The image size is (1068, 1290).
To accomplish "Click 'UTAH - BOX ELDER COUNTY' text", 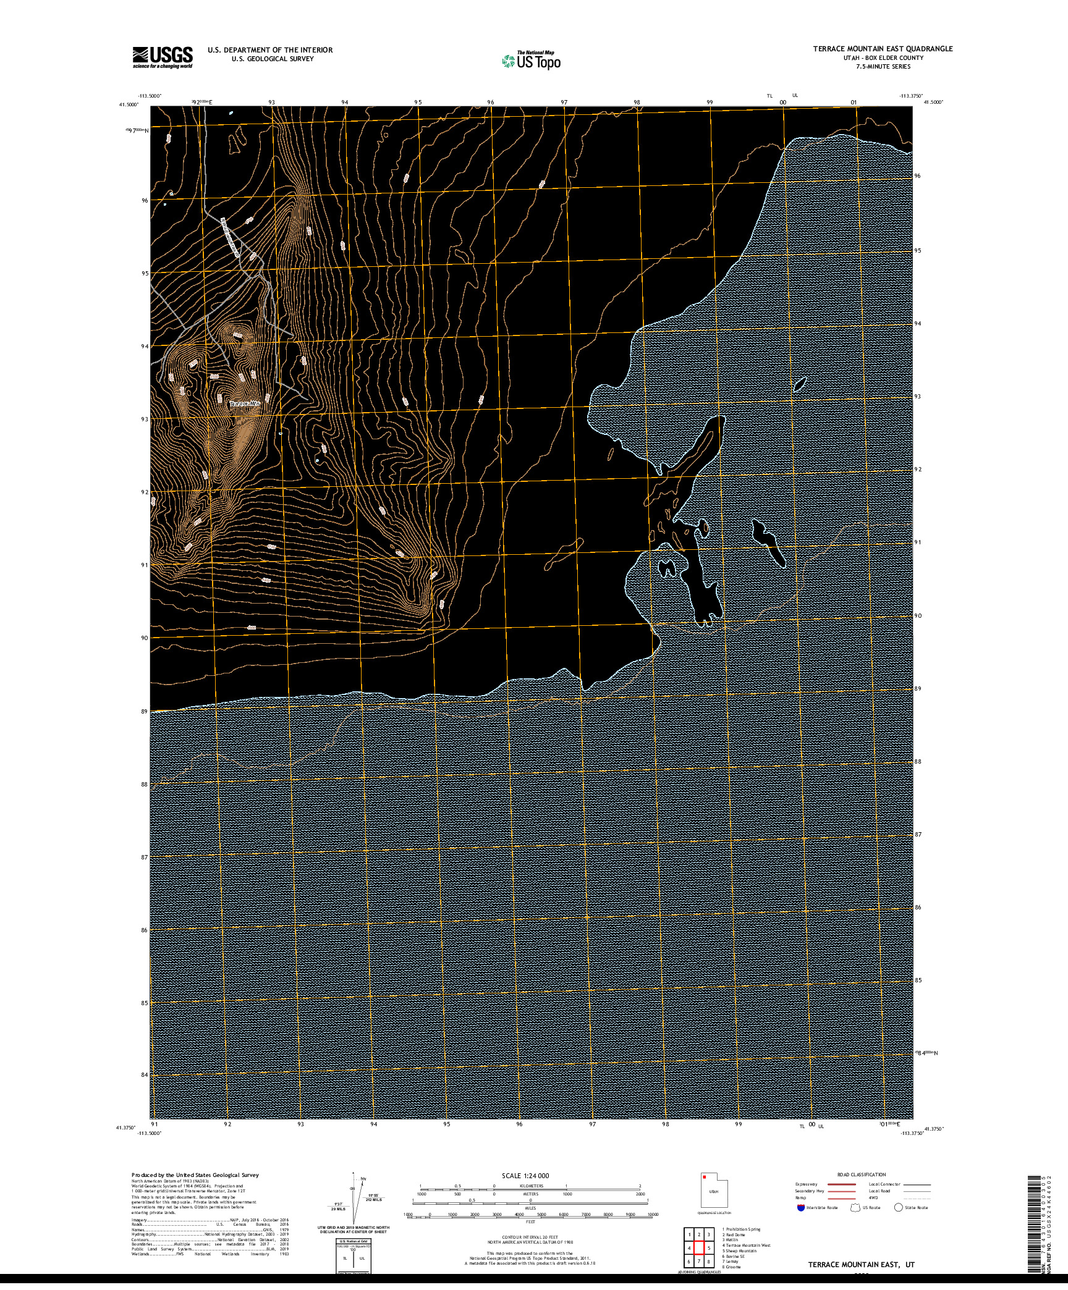I will click(883, 58).
